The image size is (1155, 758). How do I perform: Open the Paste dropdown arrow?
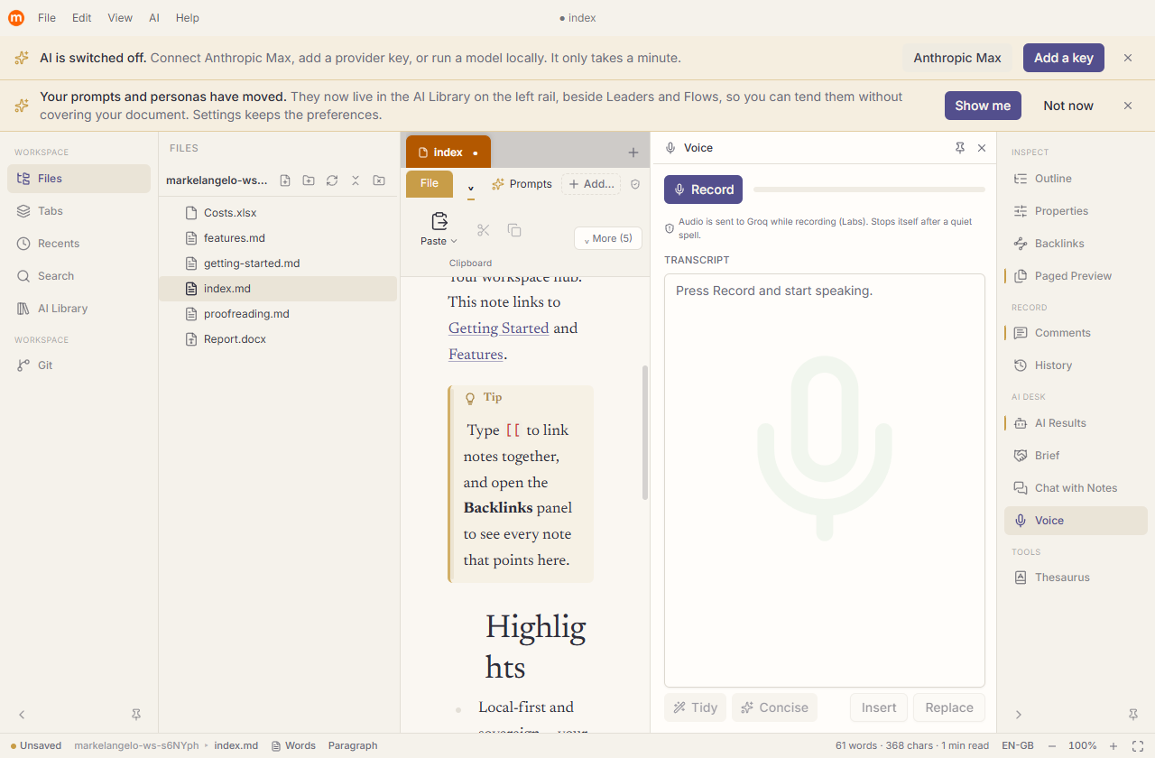[454, 242]
